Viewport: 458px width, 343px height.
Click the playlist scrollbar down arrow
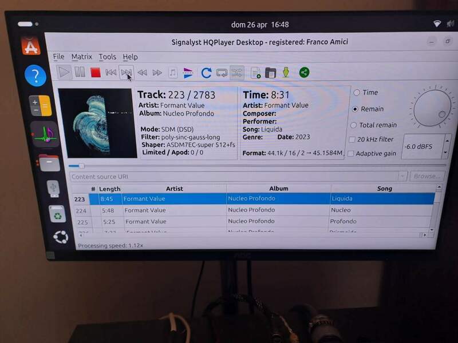[431, 230]
